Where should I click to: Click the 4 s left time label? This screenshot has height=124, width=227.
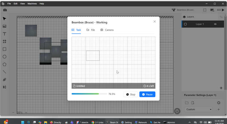(x=149, y=86)
